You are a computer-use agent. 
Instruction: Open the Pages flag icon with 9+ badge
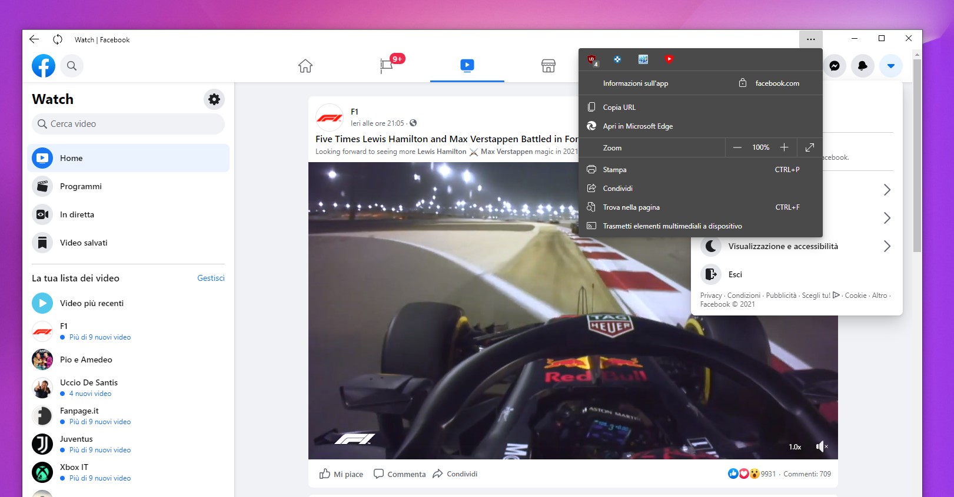coord(387,65)
